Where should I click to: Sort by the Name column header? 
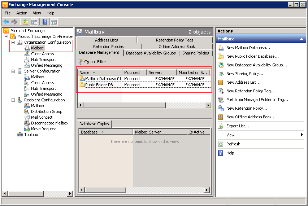click(x=100, y=73)
